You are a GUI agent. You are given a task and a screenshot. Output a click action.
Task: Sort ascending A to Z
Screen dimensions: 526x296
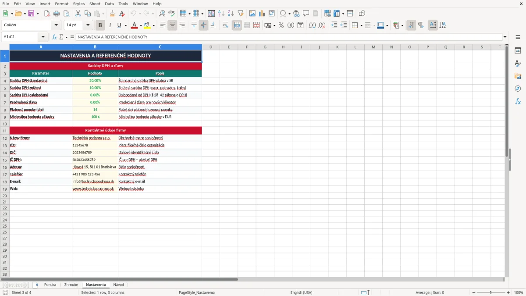221,14
